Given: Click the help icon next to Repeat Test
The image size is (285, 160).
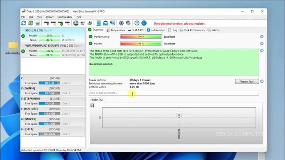Looking at the screenshot, I should pos(262,81).
